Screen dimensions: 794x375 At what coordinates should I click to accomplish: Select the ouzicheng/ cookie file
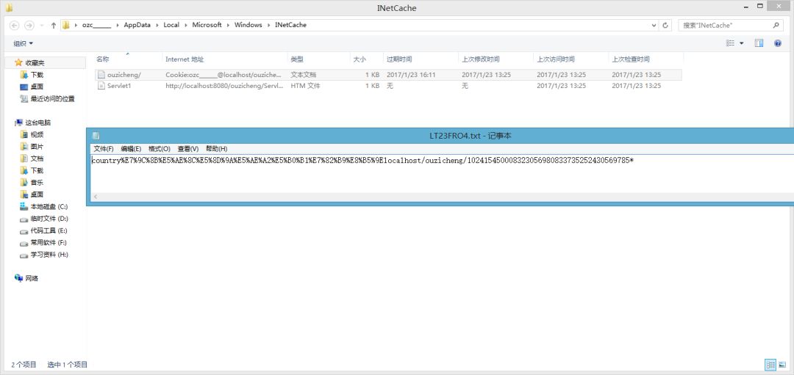pos(388,74)
